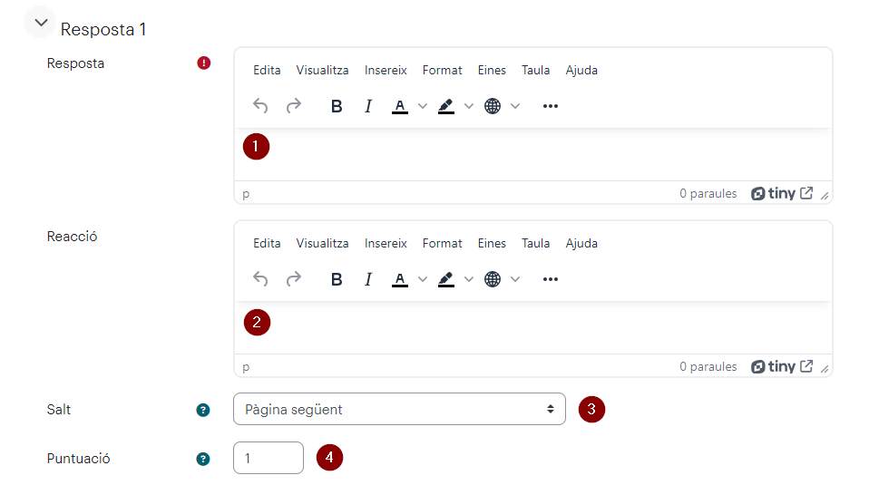Open highlight color dropdown arrow in Reacció editor
The width and height of the screenshot is (869, 485).
(469, 279)
